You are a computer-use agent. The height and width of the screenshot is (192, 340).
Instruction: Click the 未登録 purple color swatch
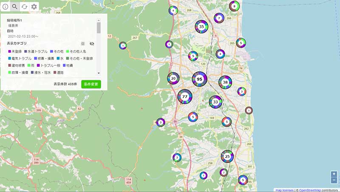click(9, 51)
